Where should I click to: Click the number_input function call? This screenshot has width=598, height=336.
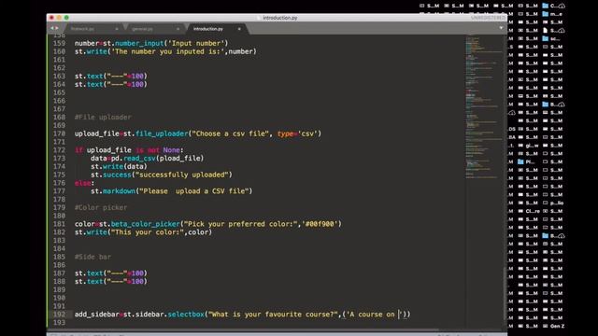tap(139, 44)
